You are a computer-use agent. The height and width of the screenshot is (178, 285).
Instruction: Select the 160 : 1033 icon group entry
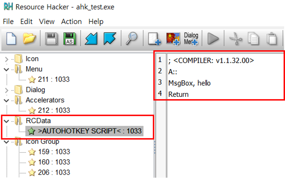(x=54, y=162)
